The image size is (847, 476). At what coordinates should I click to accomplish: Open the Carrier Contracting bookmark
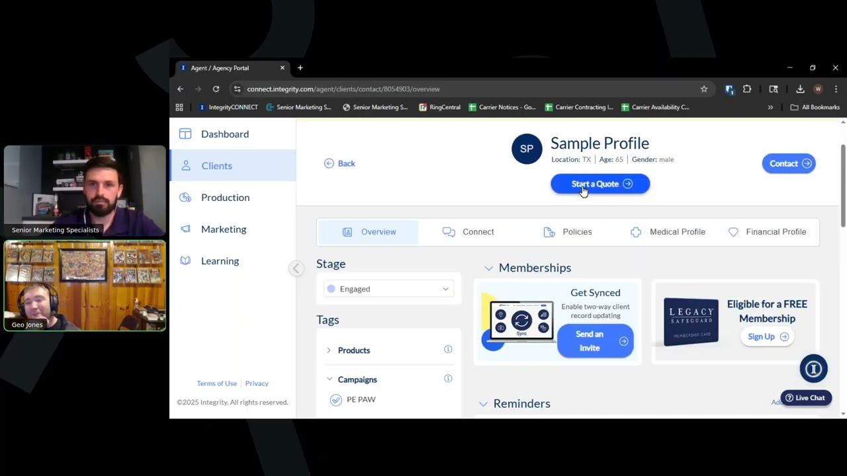pyautogui.click(x=578, y=107)
